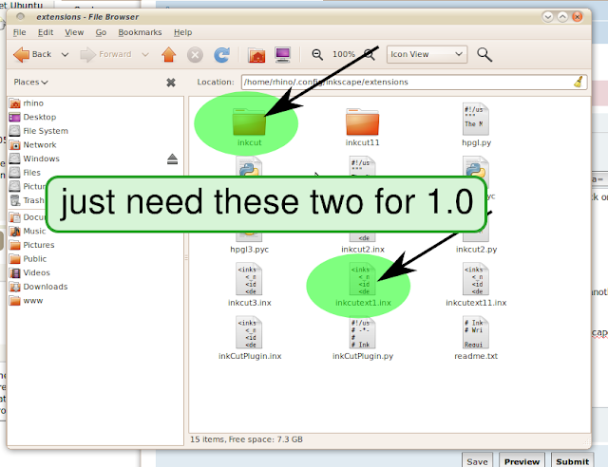
Task: Zoom out with magnifier minus icon
Action: point(317,55)
